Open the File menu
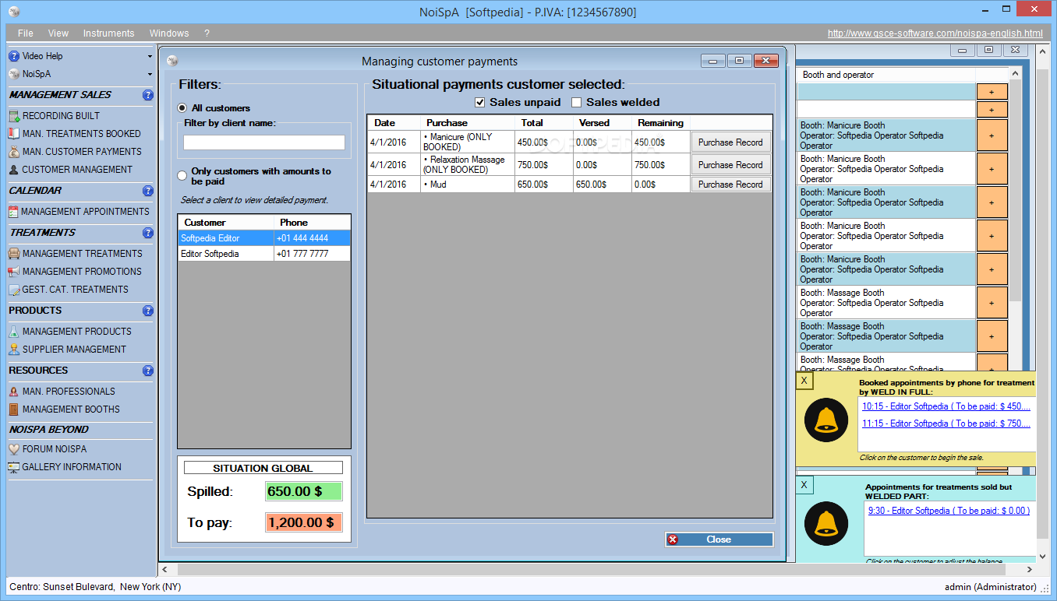This screenshot has height=601, width=1057. (x=26, y=33)
